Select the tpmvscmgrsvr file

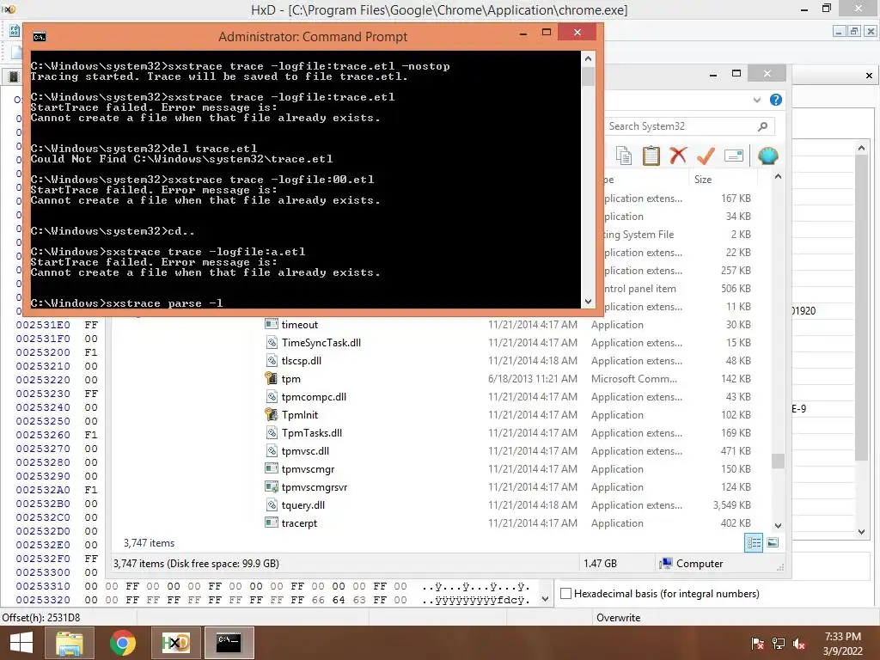pos(315,487)
